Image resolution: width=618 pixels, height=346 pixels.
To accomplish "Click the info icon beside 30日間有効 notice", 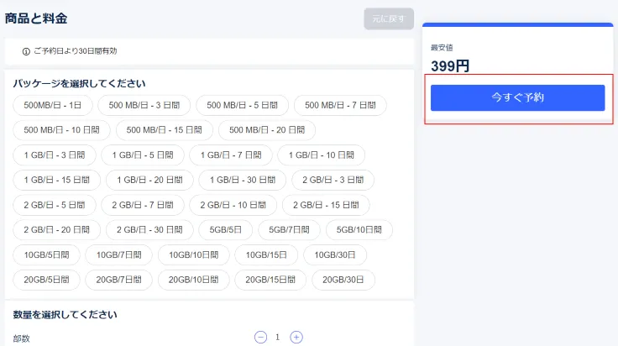I will pos(26,51).
